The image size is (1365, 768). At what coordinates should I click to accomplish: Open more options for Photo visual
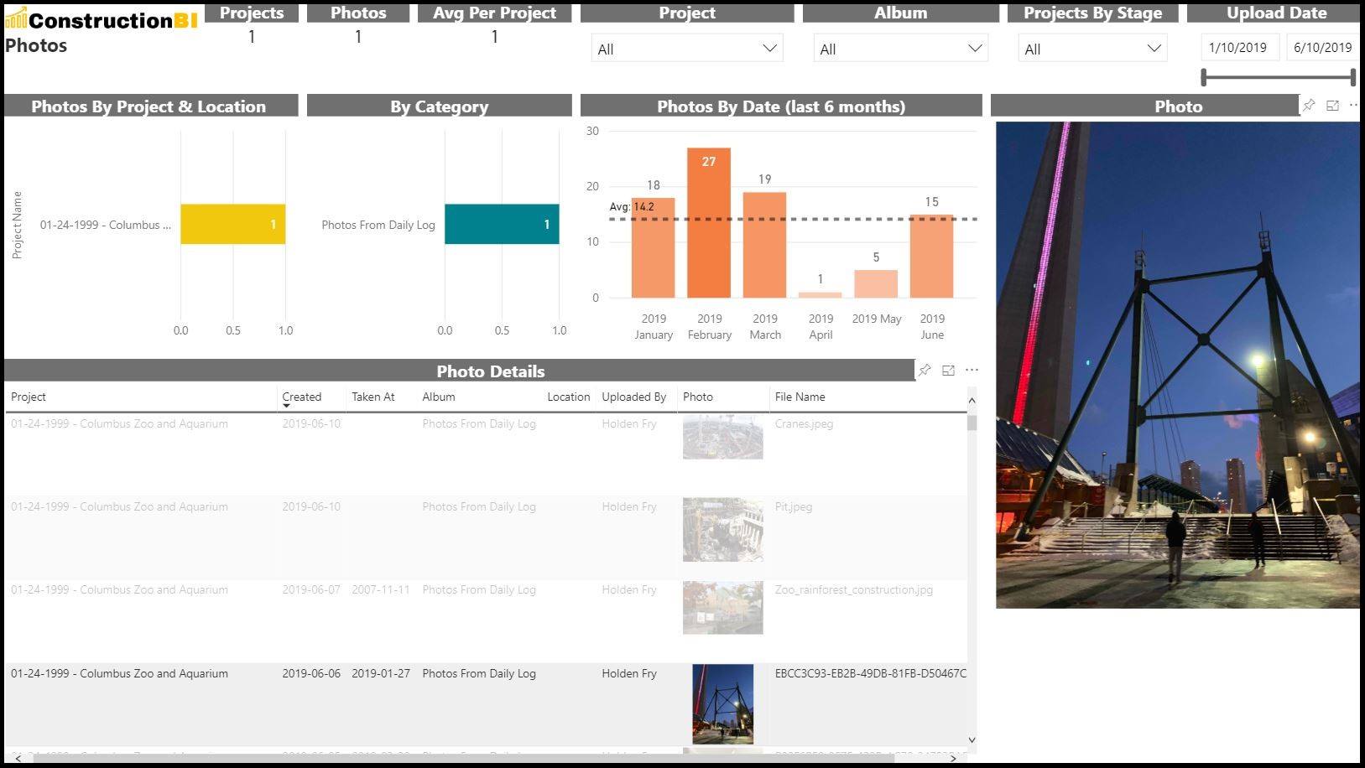pyautogui.click(x=1353, y=106)
